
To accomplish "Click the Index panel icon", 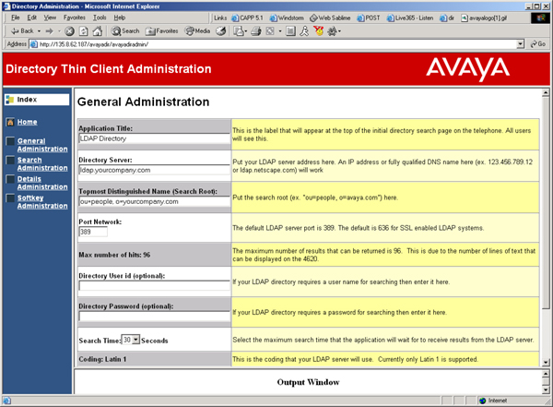I will (10, 100).
